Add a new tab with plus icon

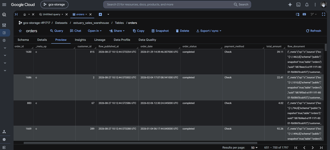[101, 14]
